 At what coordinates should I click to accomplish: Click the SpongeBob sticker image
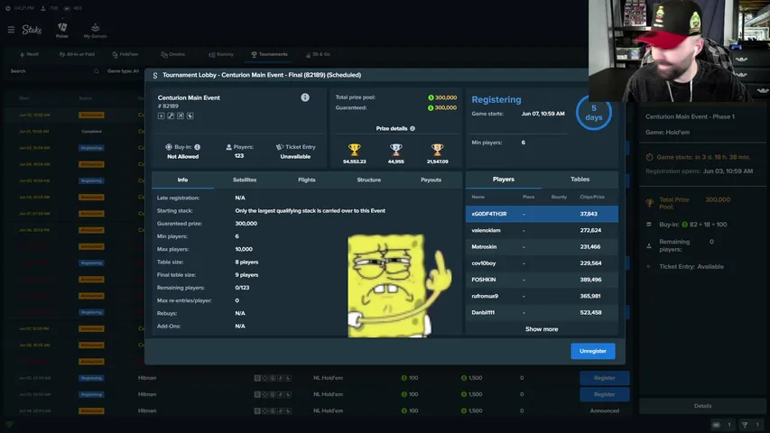pos(400,285)
